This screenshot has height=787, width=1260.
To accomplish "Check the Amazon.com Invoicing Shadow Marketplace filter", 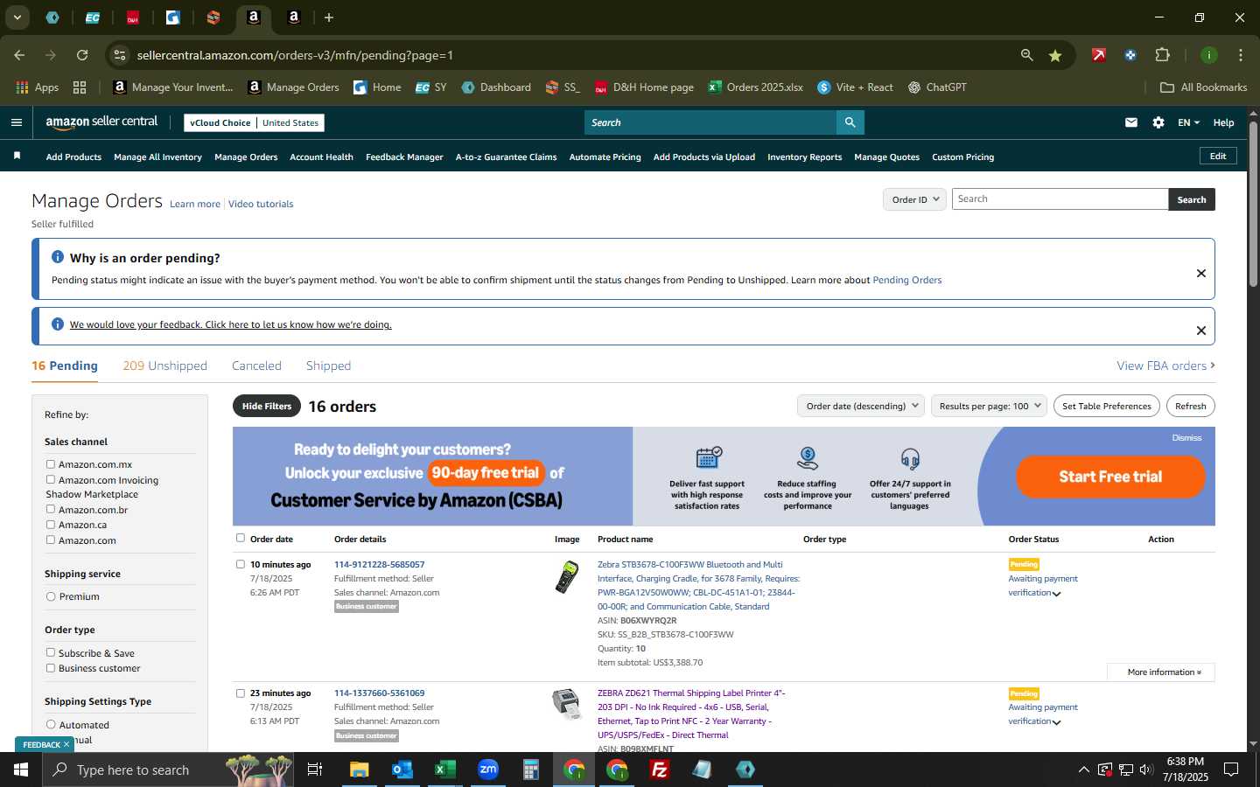I will (51, 479).
